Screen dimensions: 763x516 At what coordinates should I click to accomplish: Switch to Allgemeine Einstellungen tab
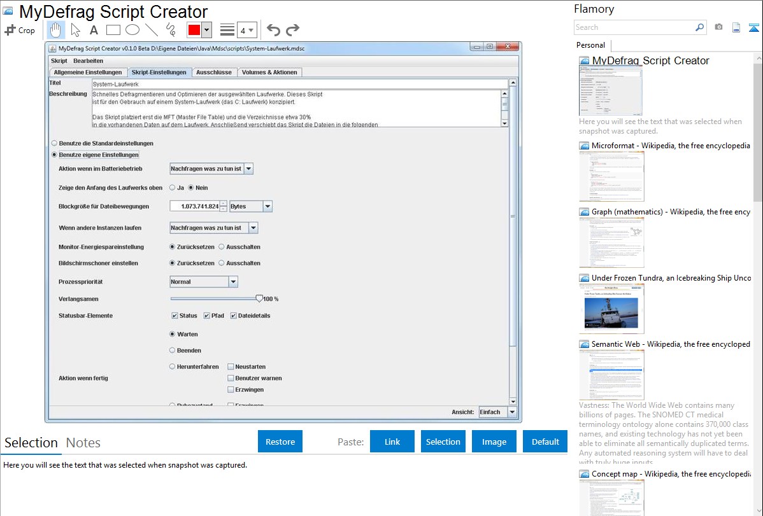click(88, 73)
